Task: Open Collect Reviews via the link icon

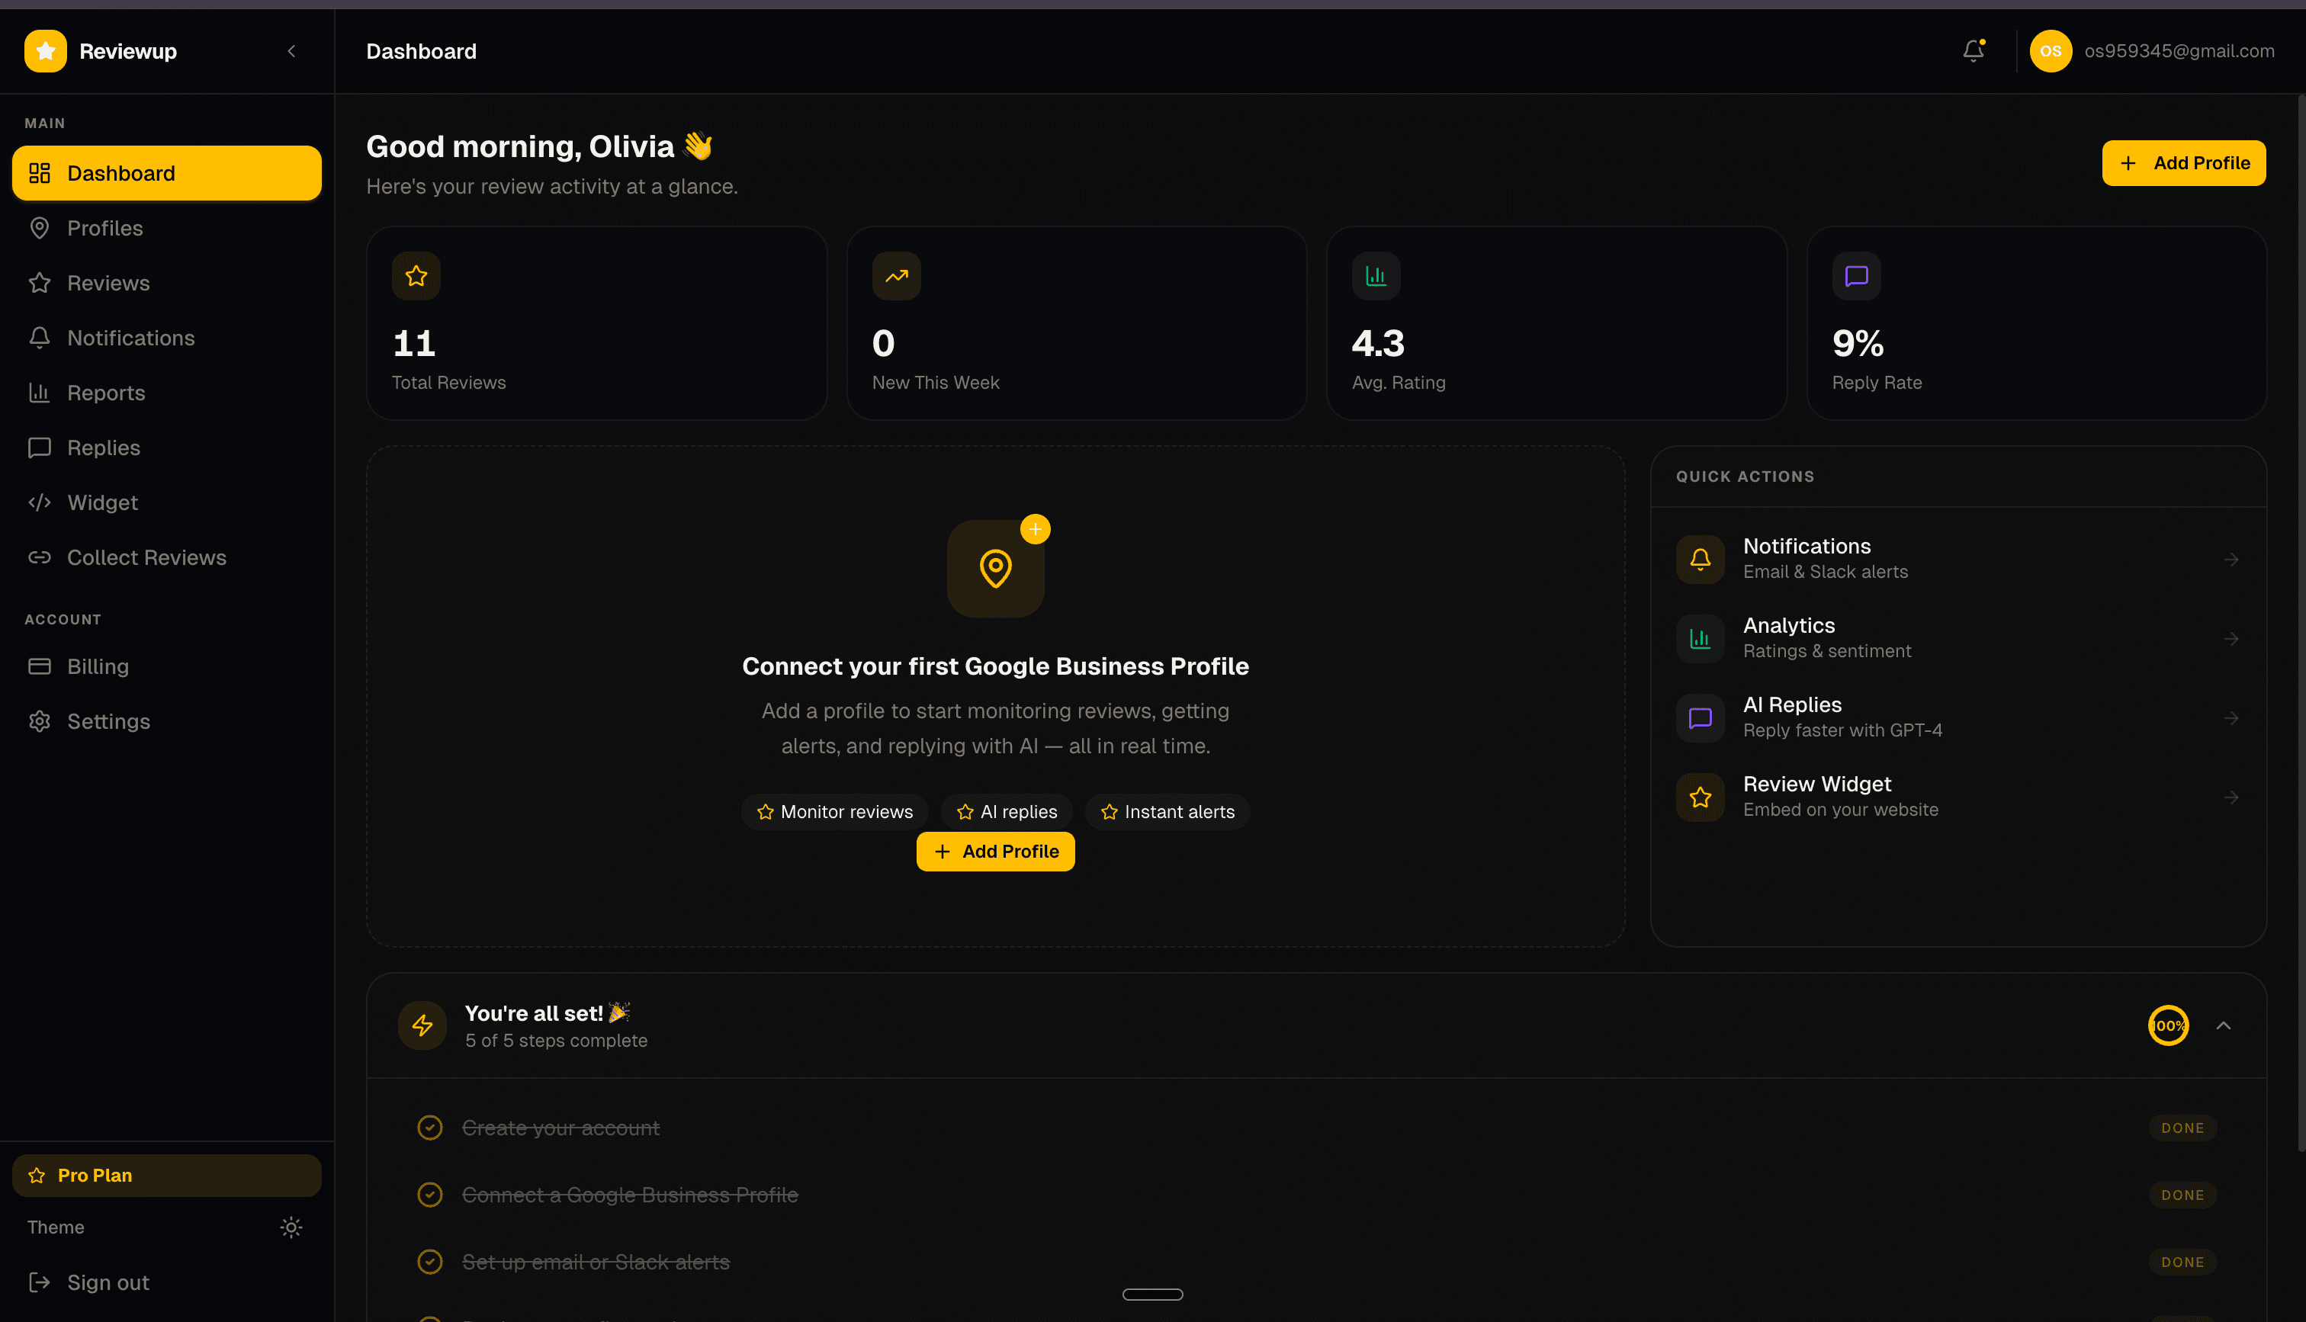Action: click(x=40, y=557)
